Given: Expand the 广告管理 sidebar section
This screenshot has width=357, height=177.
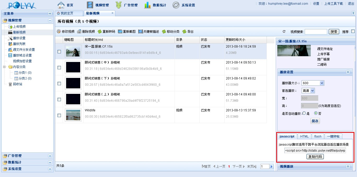Looking at the screenshot, I should [50, 156].
